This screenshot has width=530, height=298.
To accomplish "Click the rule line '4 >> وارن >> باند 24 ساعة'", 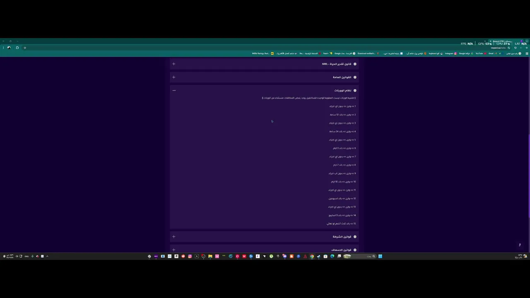I will click(342, 132).
